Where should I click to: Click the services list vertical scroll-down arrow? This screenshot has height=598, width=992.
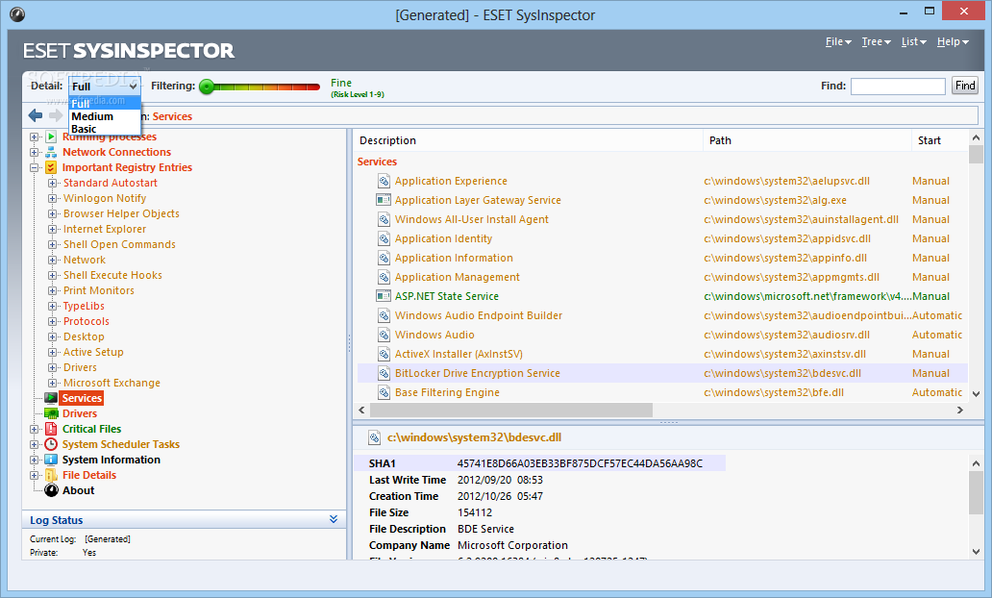click(976, 393)
